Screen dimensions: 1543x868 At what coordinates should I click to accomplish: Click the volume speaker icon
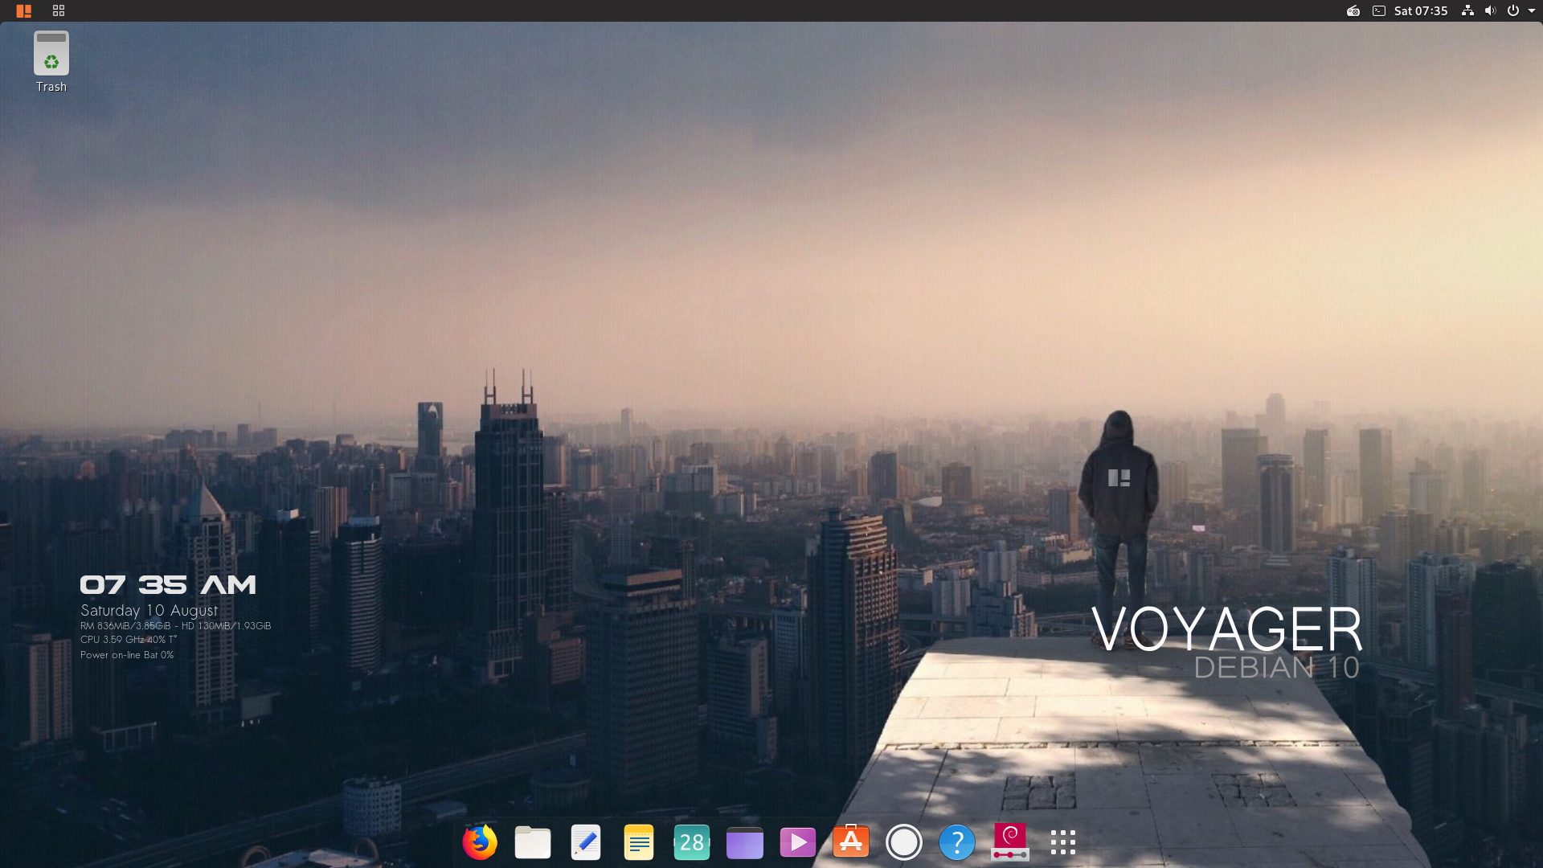[x=1490, y=10]
